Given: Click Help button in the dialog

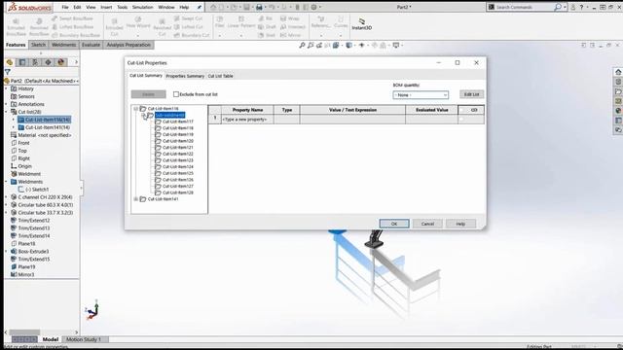Looking at the screenshot, I should [460, 224].
